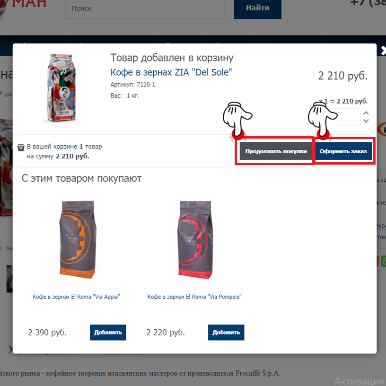Image resolution: width=386 pixels, height=386 pixels.
Task: Open El Roma Via Appia product link
Action: click(76, 297)
